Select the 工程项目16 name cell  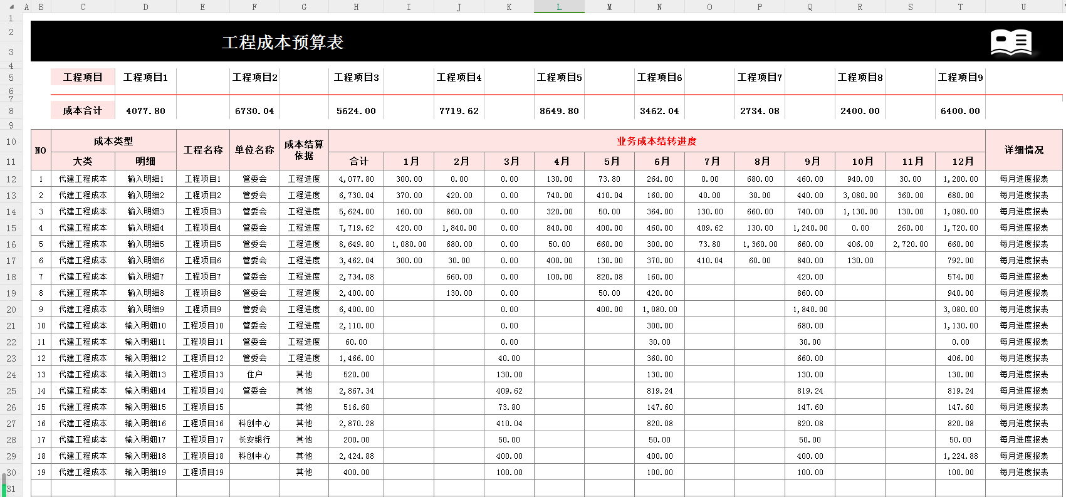pos(203,423)
